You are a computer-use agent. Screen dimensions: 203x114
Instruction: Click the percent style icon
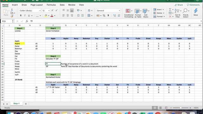104,16
